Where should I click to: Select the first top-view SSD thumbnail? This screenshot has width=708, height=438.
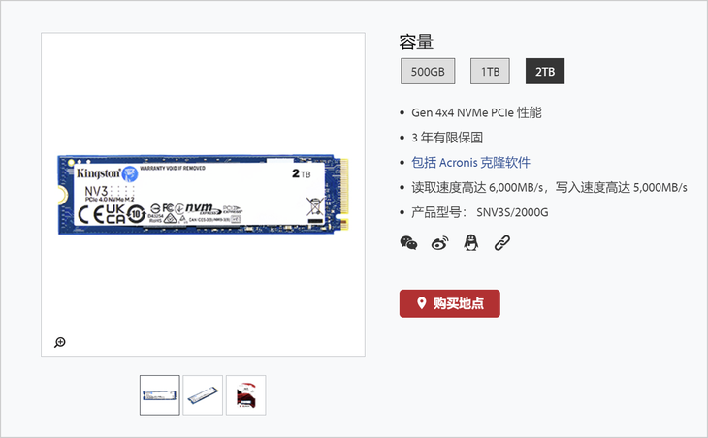tap(160, 395)
